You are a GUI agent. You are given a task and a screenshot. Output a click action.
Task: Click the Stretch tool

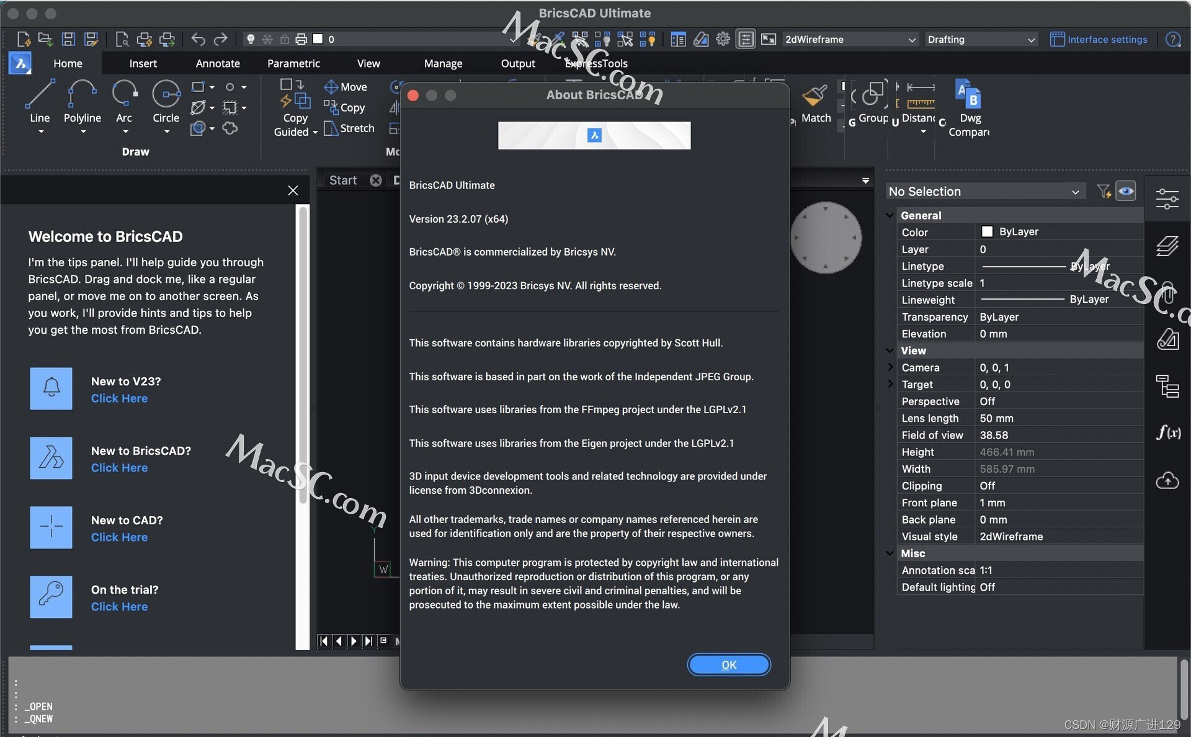pos(349,128)
